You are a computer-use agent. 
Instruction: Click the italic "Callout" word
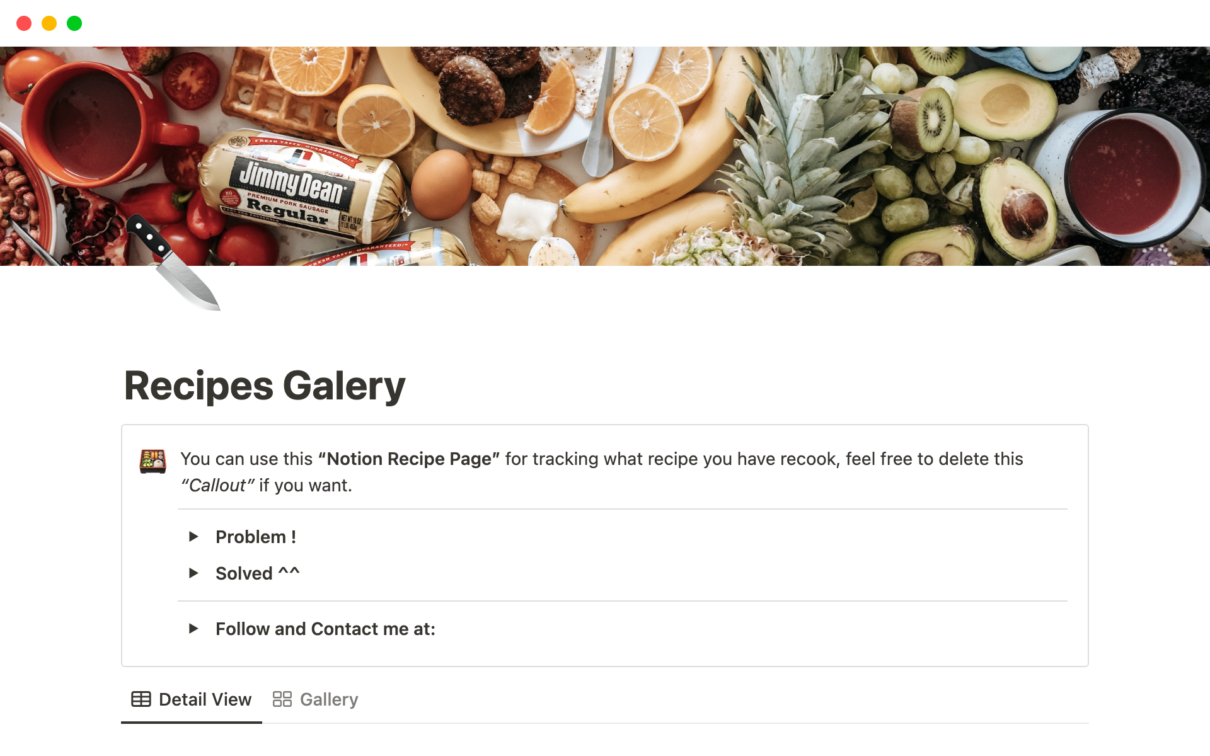pyautogui.click(x=217, y=485)
